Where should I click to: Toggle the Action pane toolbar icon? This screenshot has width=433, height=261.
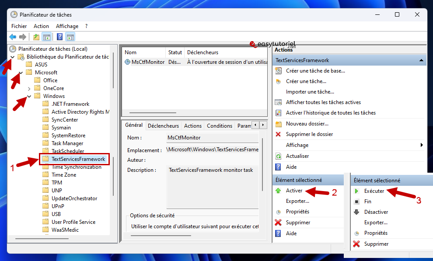(70, 37)
